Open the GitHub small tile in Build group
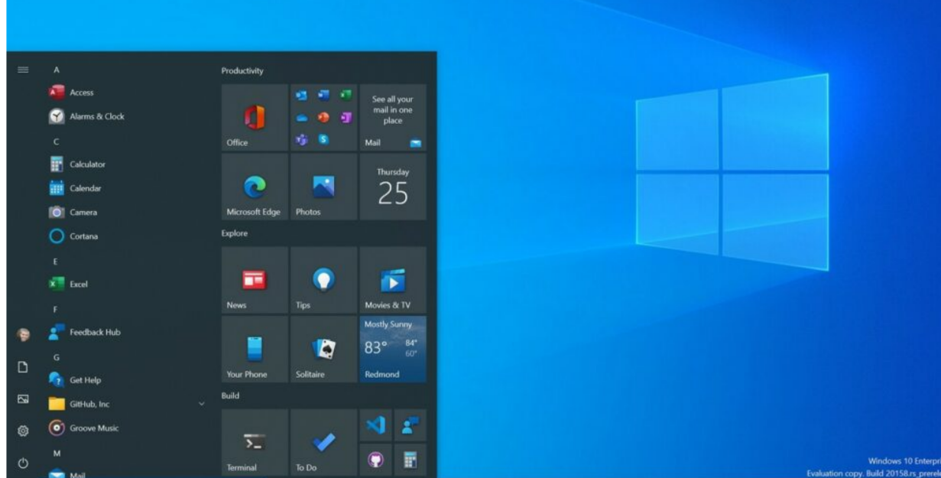Viewport: 941px width, 478px height. click(x=375, y=460)
